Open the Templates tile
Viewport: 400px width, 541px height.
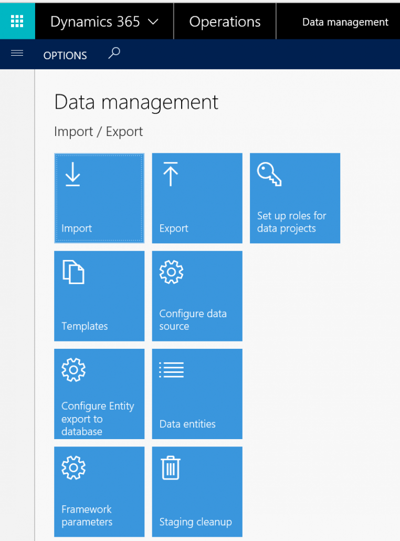point(99,296)
